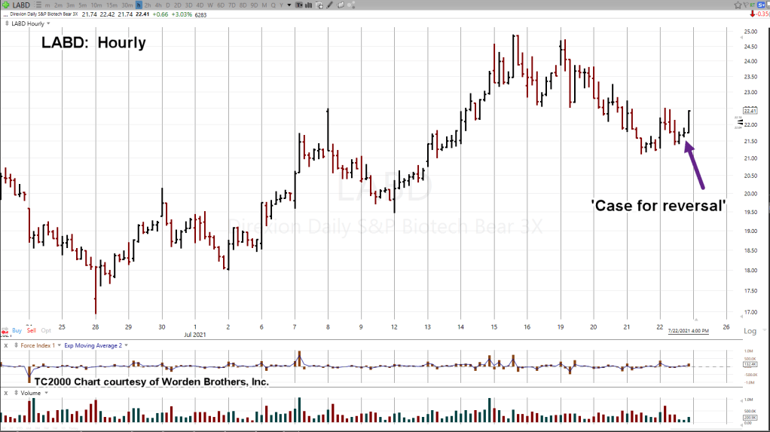Toggle the Log scale label

(x=750, y=331)
